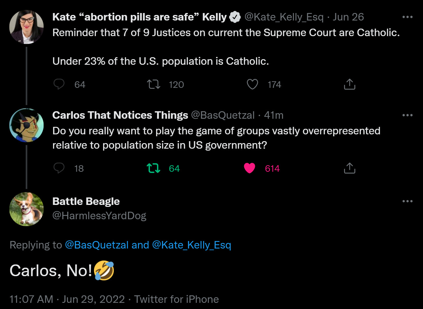Viewport: 423px width, 309px height.
Task: Open the Twitter for iPhone source link
Action: (177, 299)
